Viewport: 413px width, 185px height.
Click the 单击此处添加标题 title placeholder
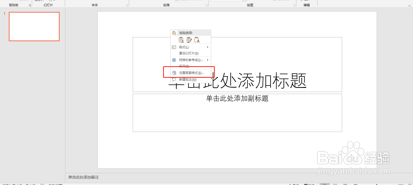[237, 65]
